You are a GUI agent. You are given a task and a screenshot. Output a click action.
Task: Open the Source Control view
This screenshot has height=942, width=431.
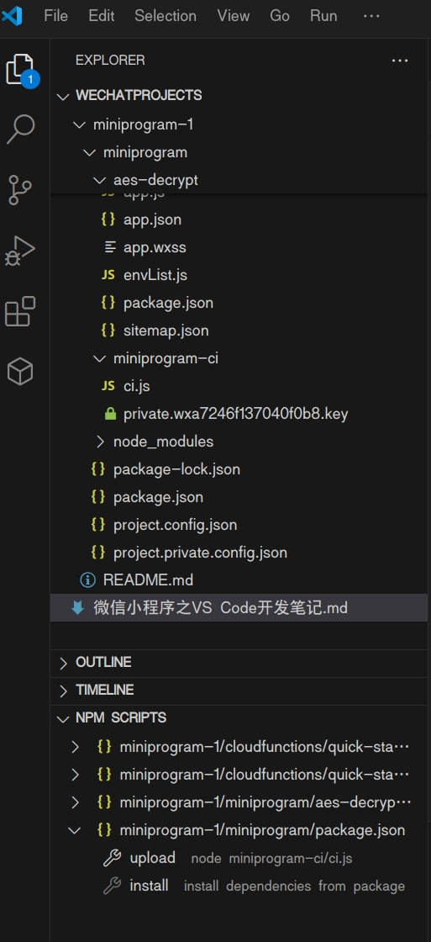(x=20, y=190)
